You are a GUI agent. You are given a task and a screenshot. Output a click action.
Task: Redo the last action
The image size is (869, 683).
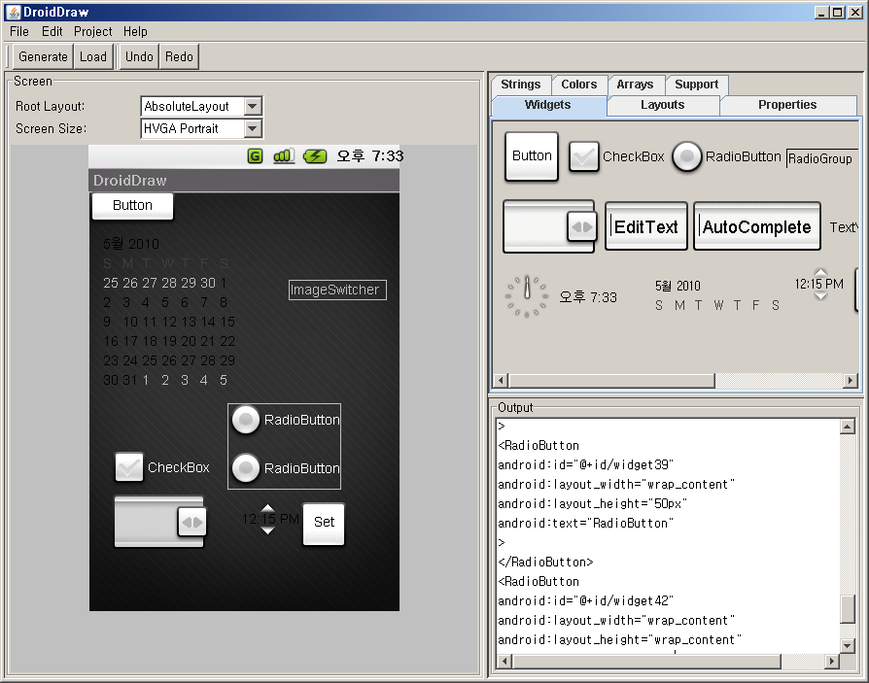click(x=179, y=56)
